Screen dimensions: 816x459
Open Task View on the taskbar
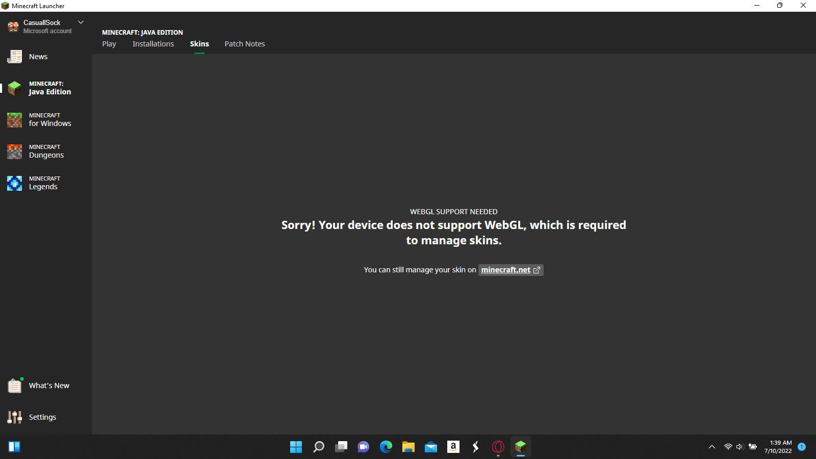341,447
